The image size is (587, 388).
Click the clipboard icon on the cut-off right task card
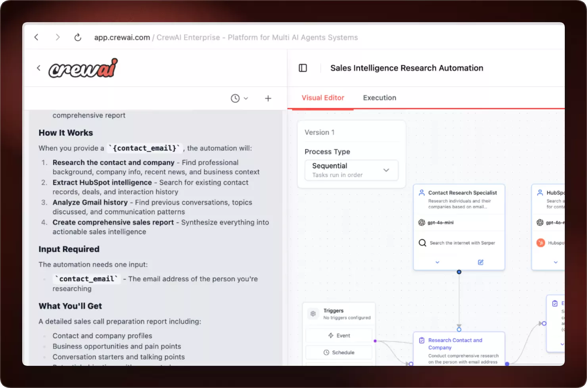pyautogui.click(x=555, y=303)
